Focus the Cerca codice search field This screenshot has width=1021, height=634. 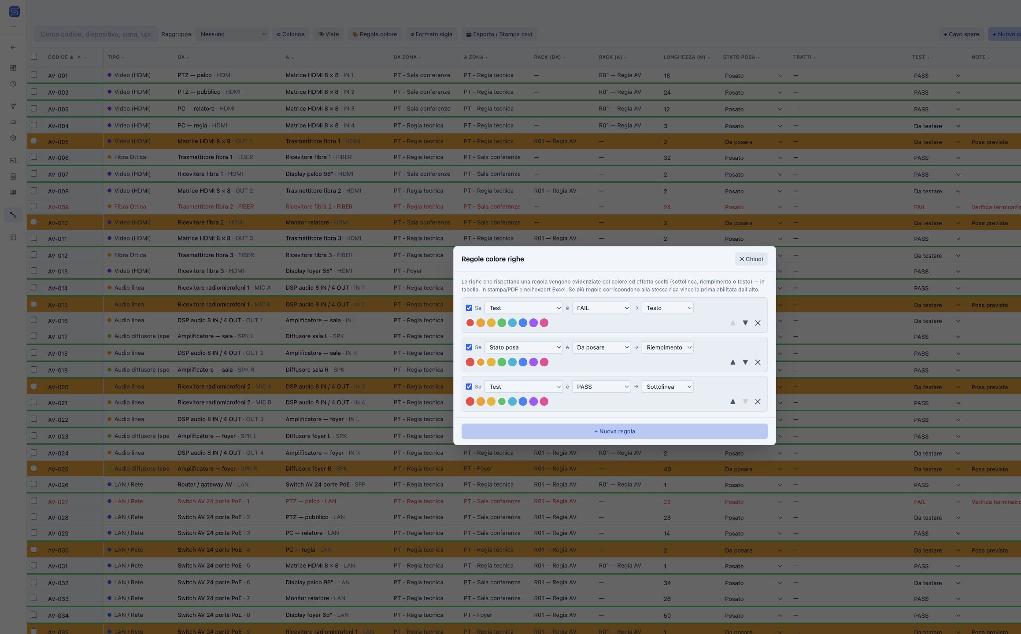[x=96, y=34]
